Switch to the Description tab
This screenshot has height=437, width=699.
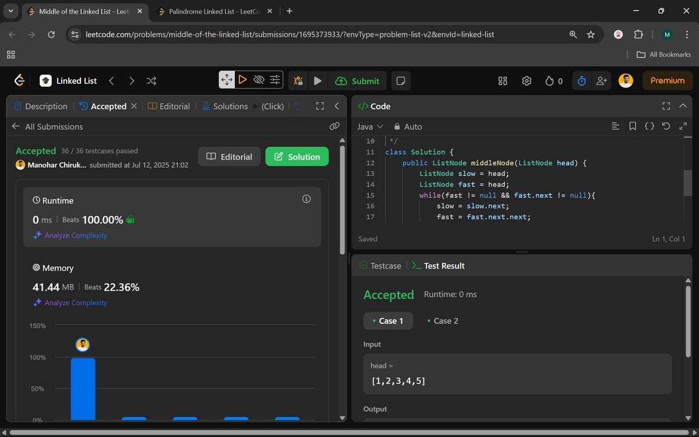click(x=40, y=106)
